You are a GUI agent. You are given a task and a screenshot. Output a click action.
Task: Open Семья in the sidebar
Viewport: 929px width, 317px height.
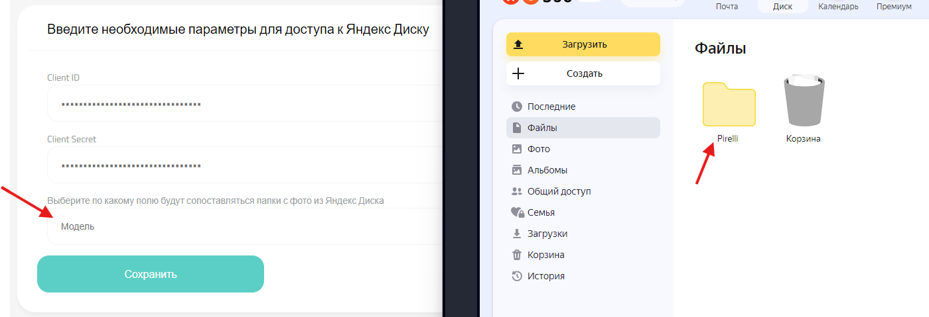(x=583, y=212)
